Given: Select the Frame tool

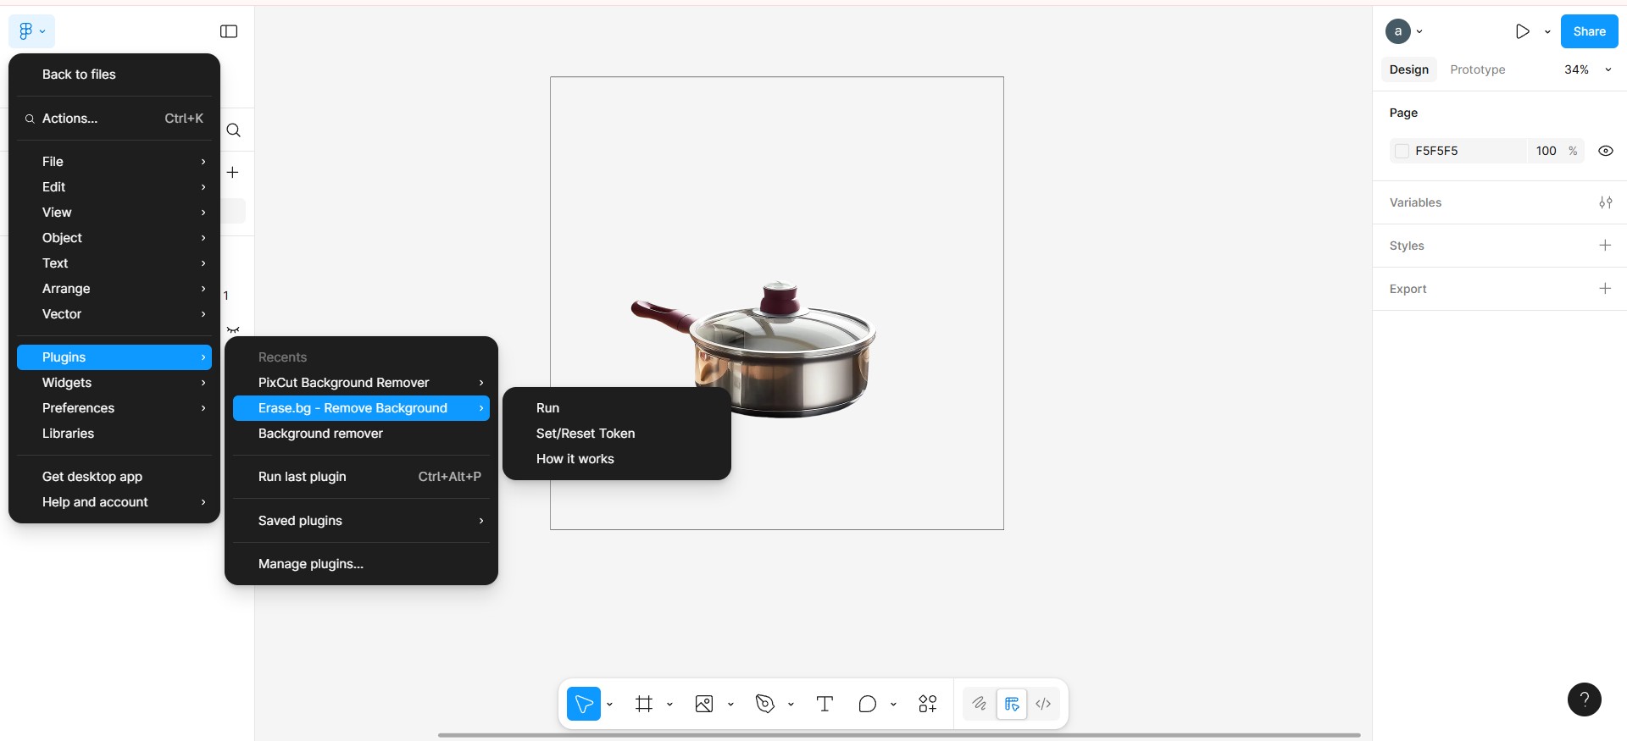Looking at the screenshot, I should 644,704.
